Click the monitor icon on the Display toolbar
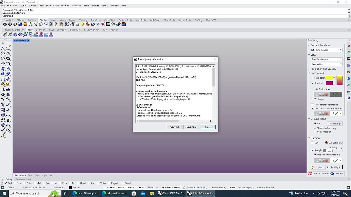The image size is (351, 197). click(x=108, y=24)
